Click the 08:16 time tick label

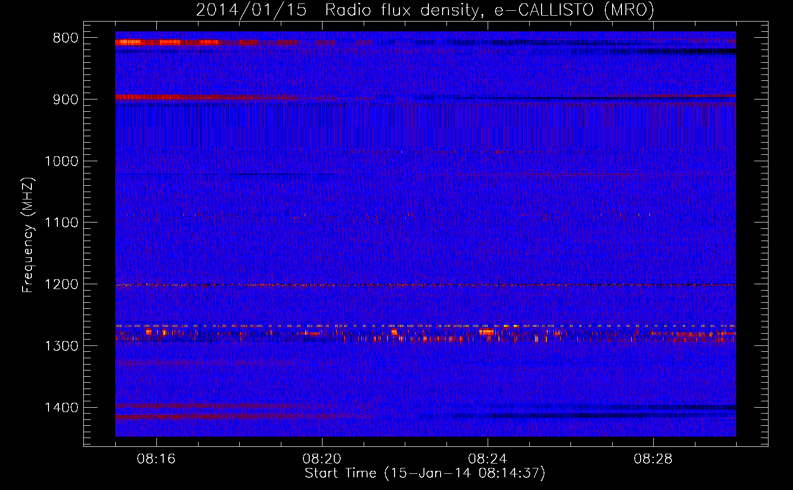(x=156, y=459)
